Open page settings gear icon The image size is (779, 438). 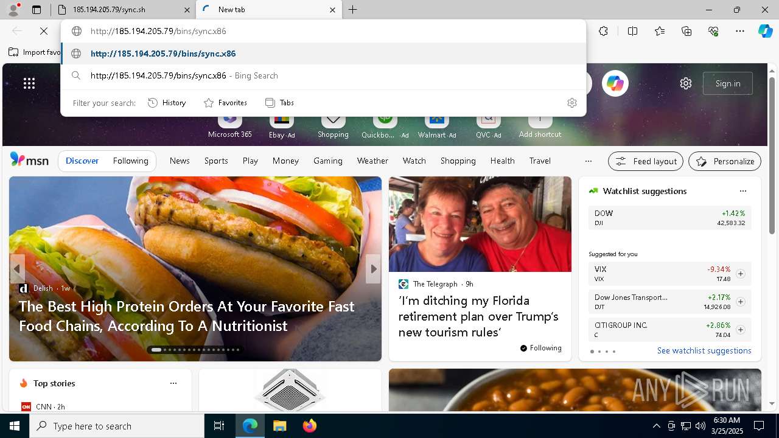pyautogui.click(x=686, y=83)
